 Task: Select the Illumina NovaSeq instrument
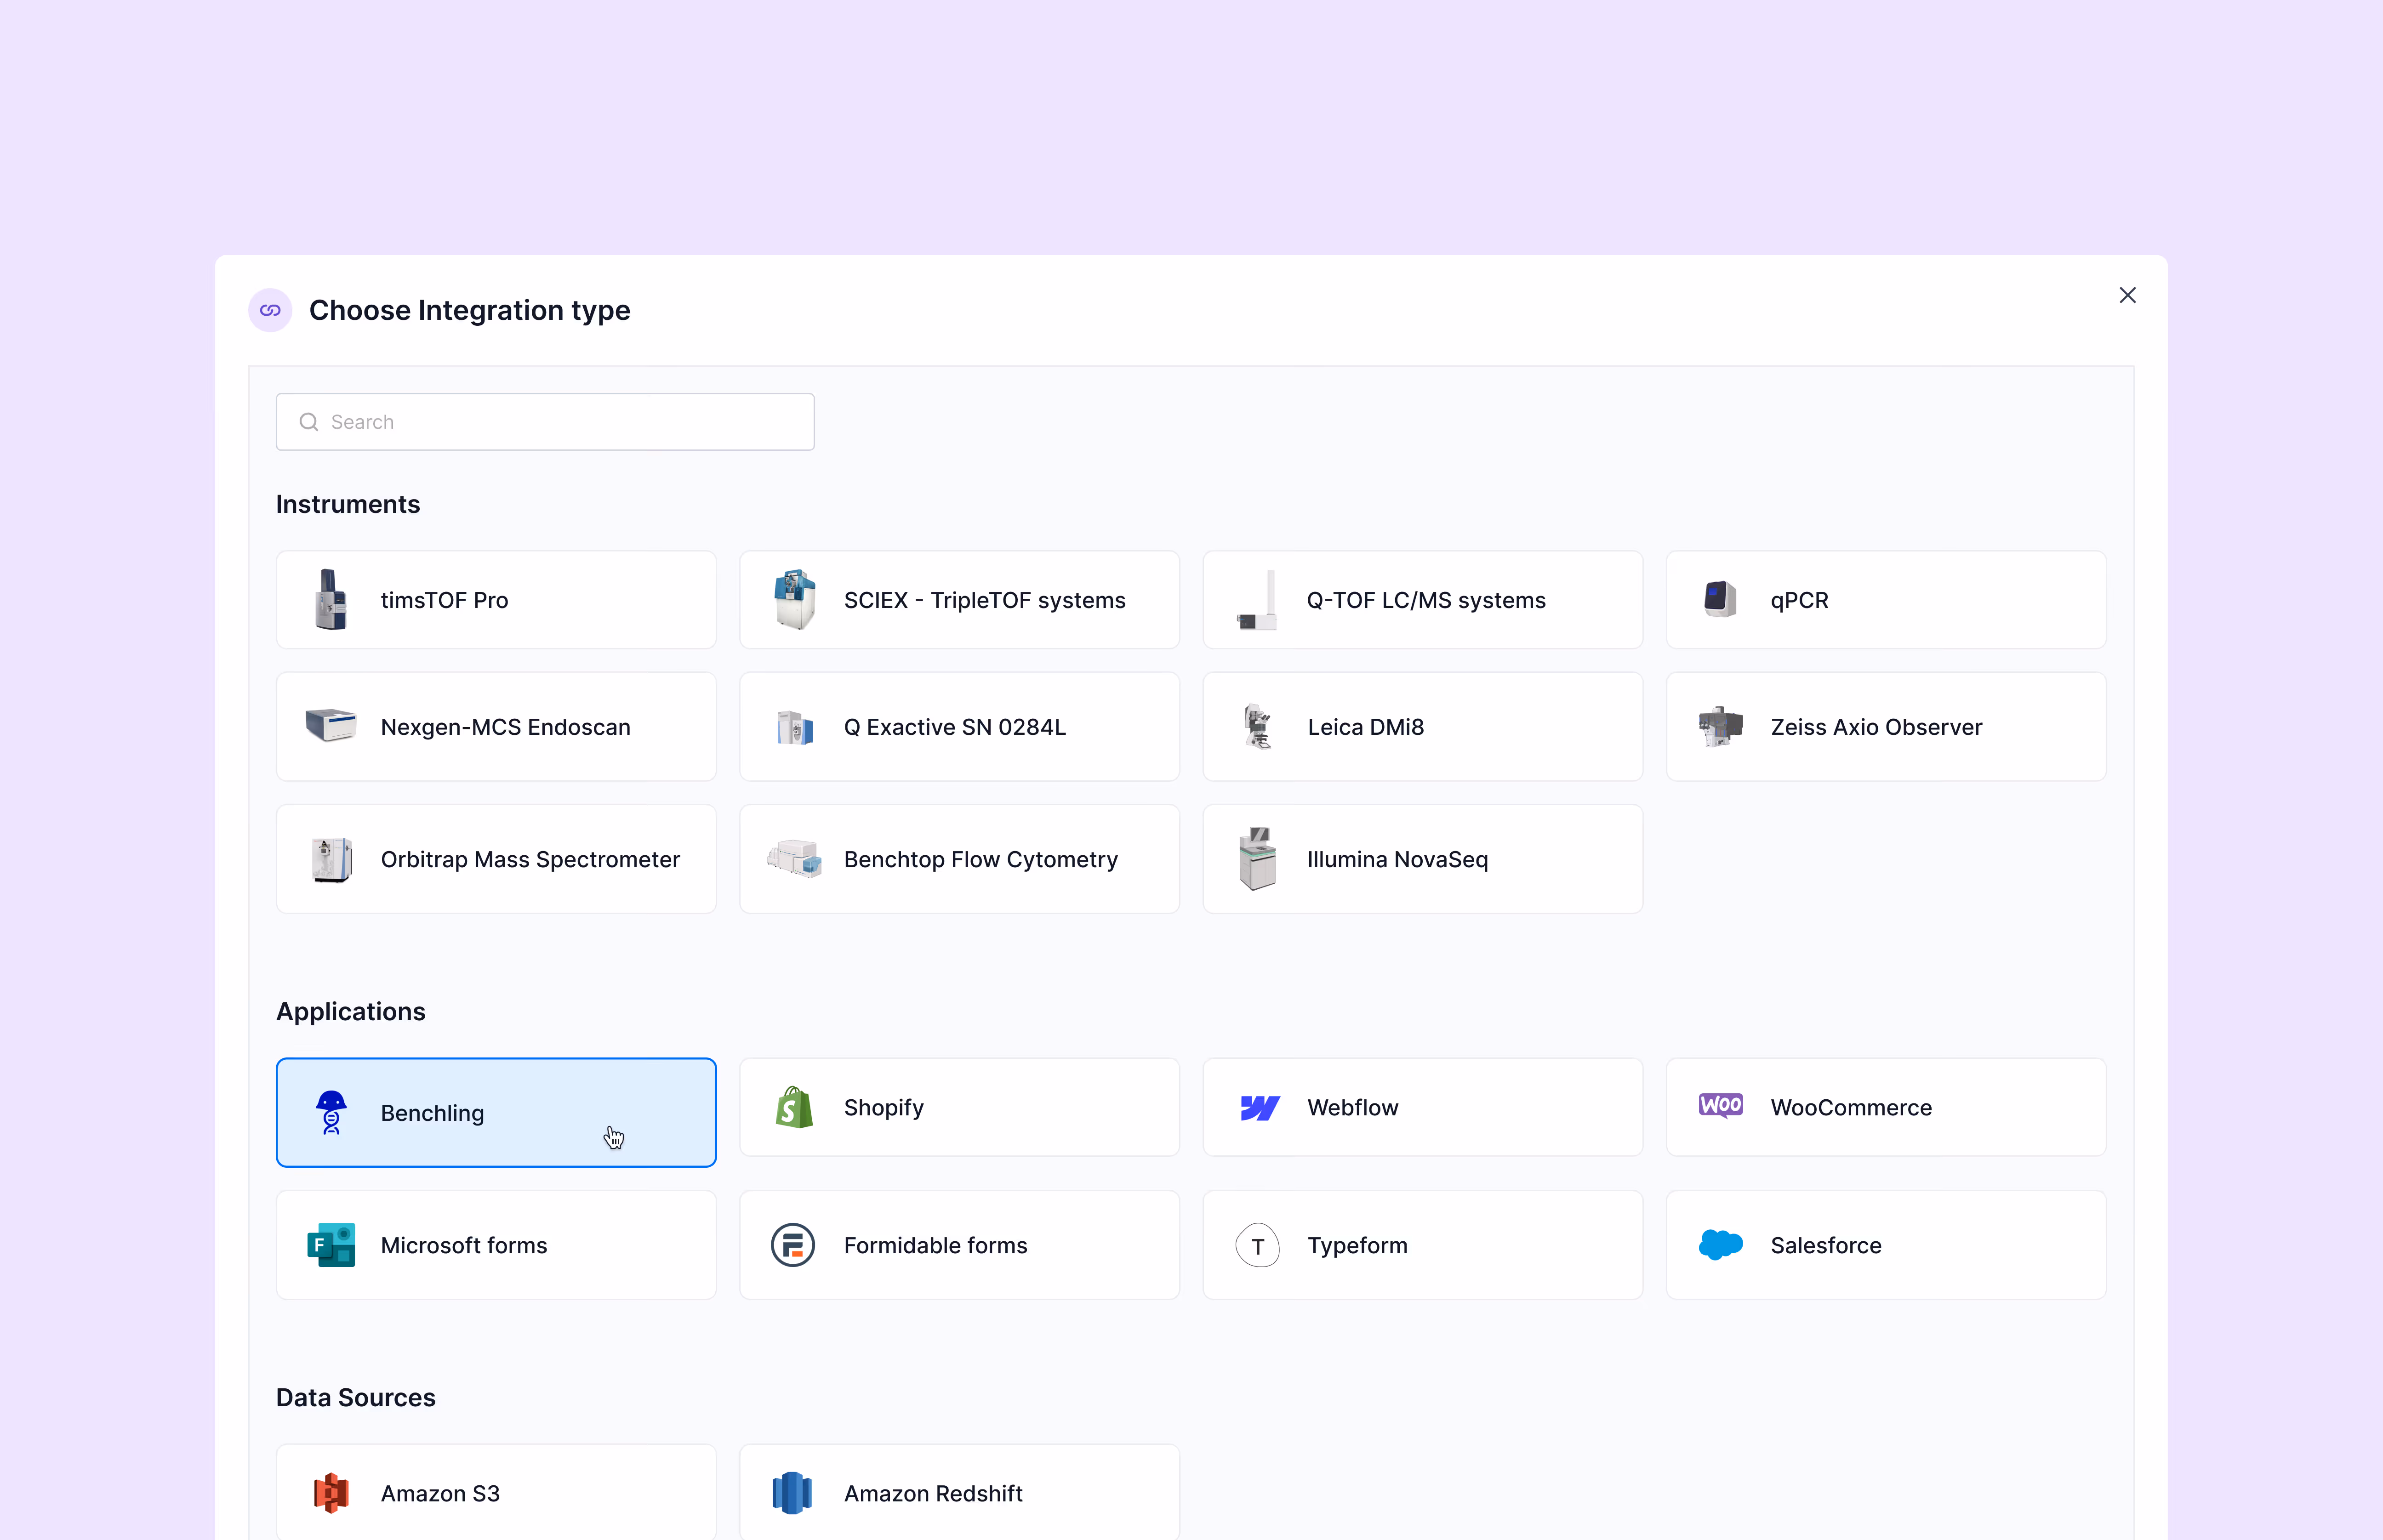1421,858
